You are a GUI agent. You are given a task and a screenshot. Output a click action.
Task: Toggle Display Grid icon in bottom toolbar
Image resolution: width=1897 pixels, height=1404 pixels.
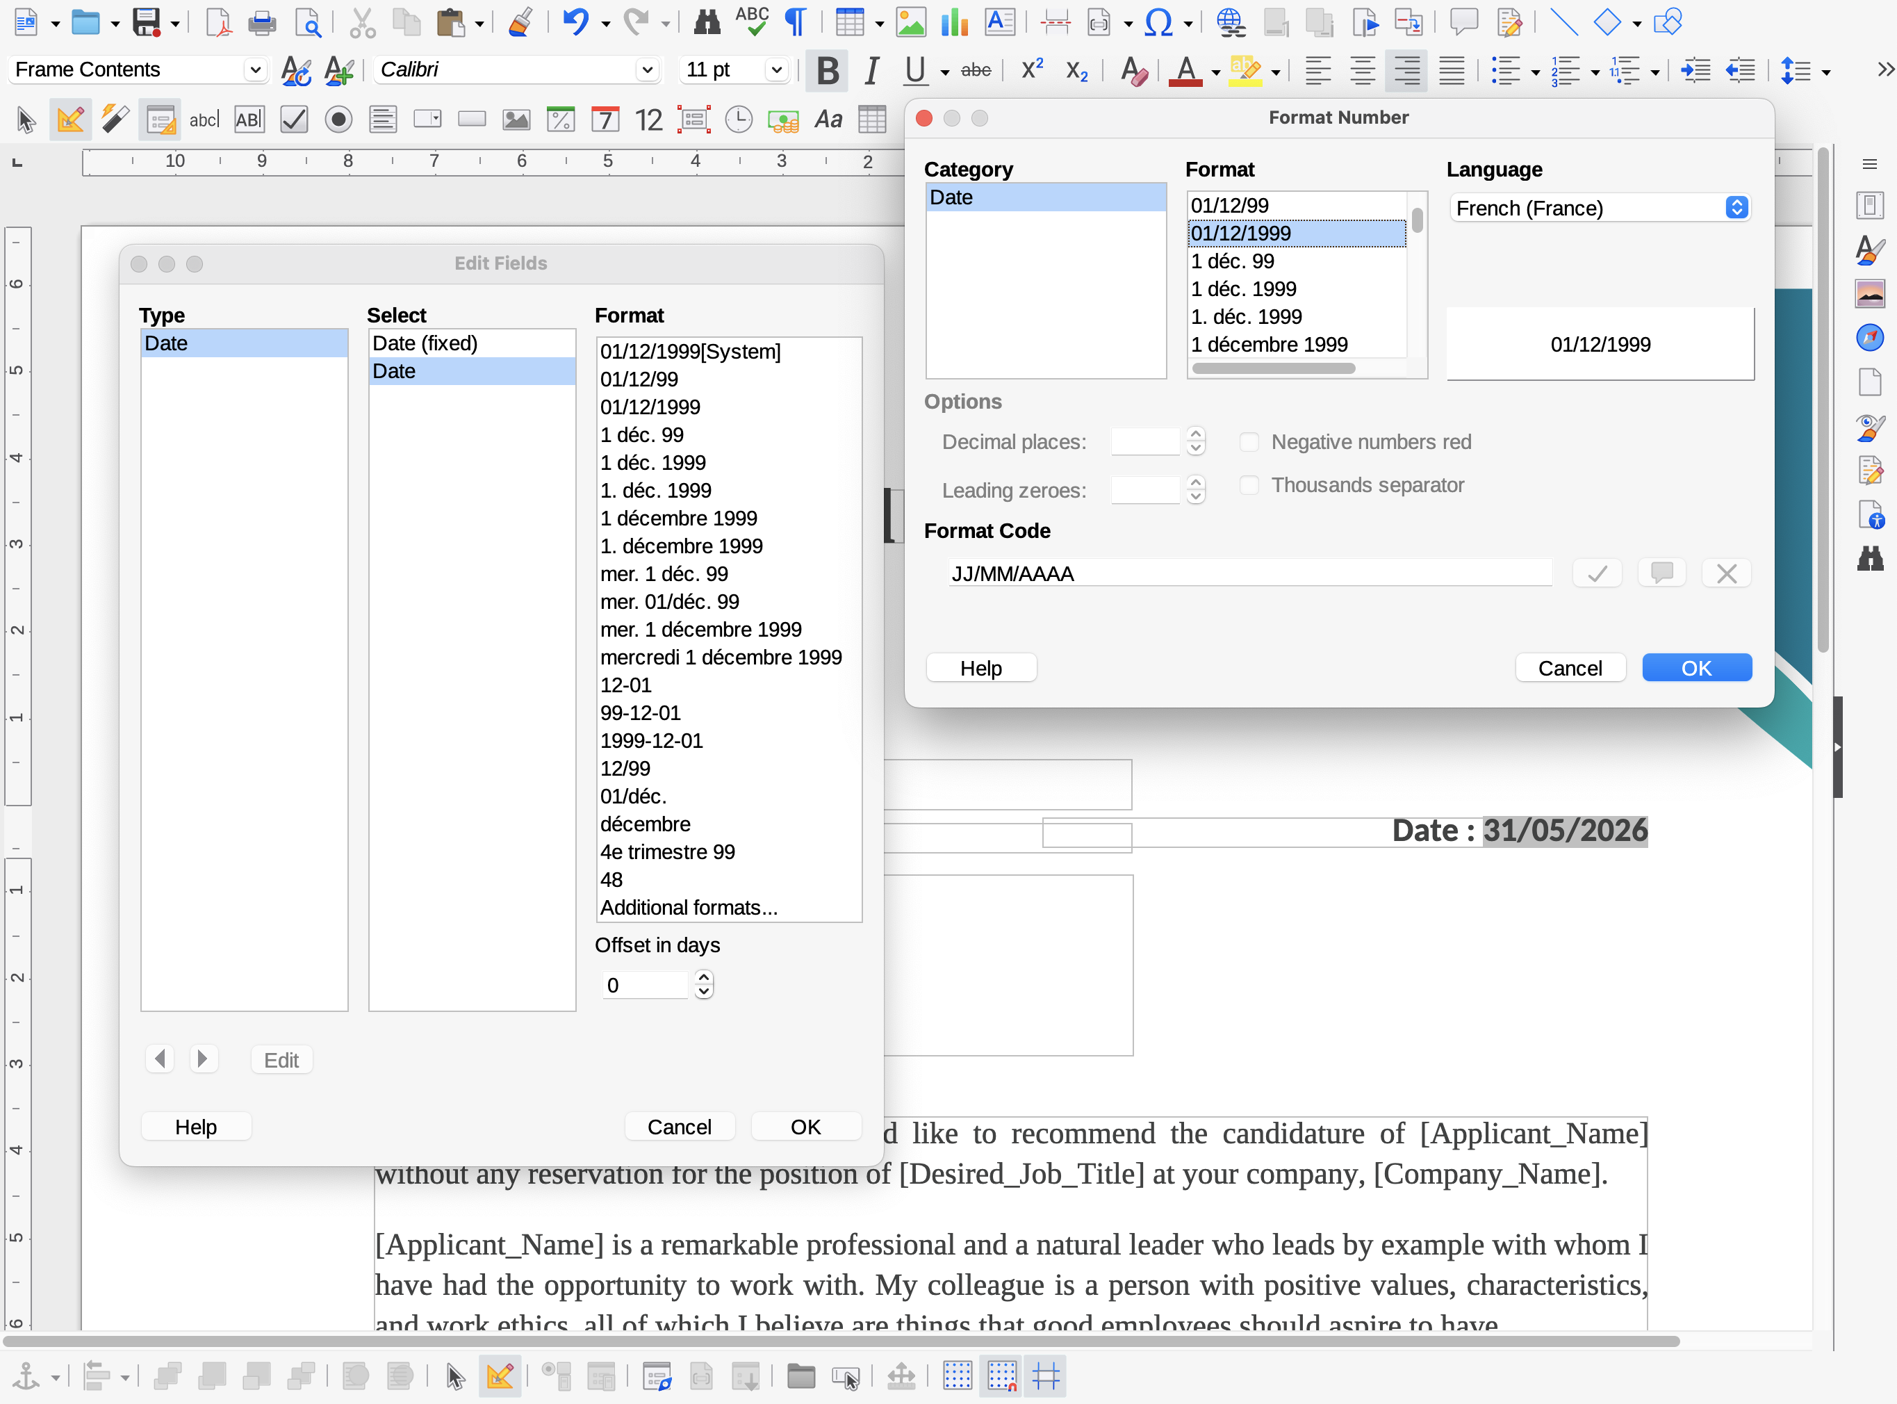pos(957,1376)
